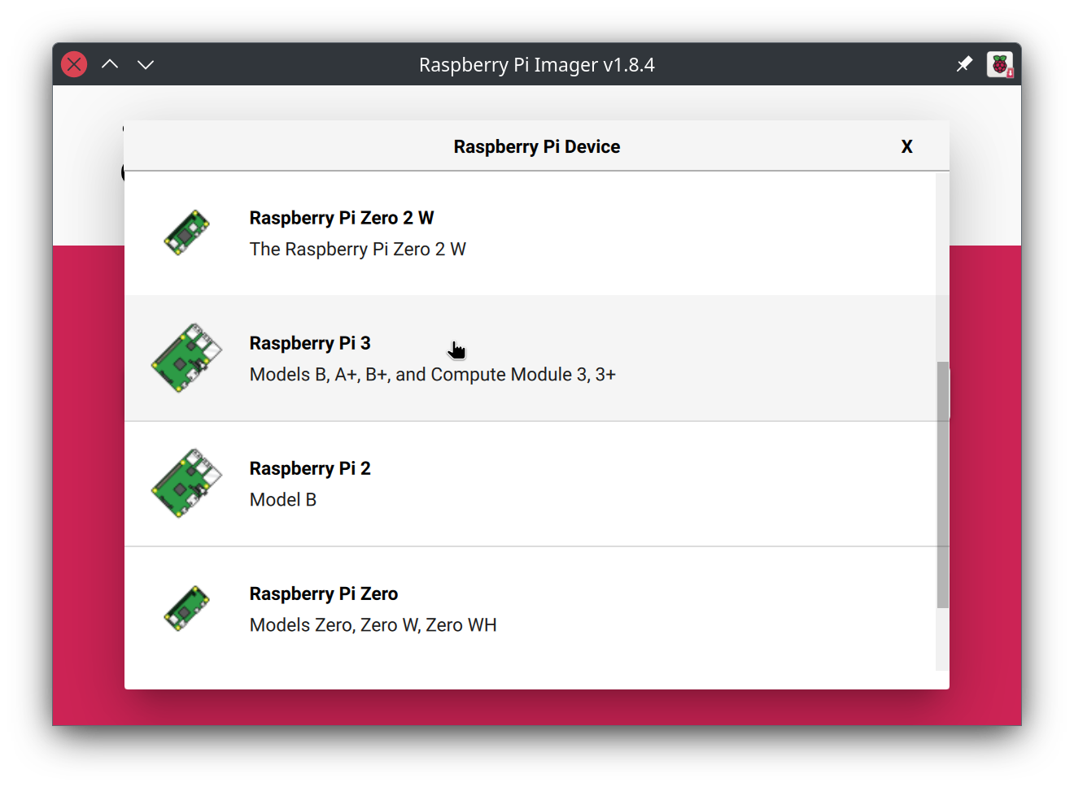Viewport: 1074px width, 787px height.
Task: Maximize the window with the up chevron
Action: pyautogui.click(x=110, y=64)
